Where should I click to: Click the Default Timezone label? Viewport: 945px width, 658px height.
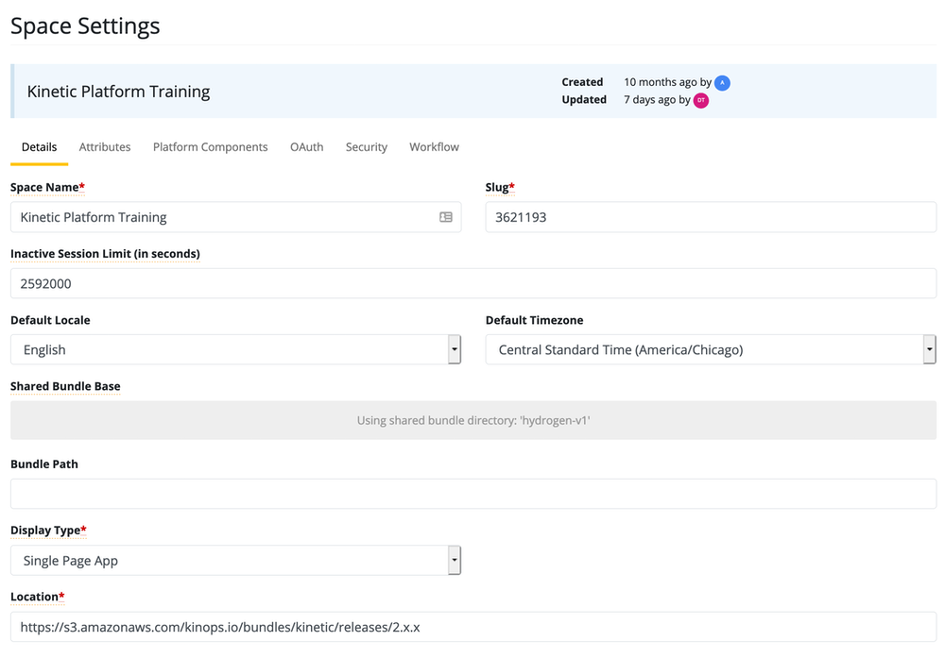coord(535,320)
